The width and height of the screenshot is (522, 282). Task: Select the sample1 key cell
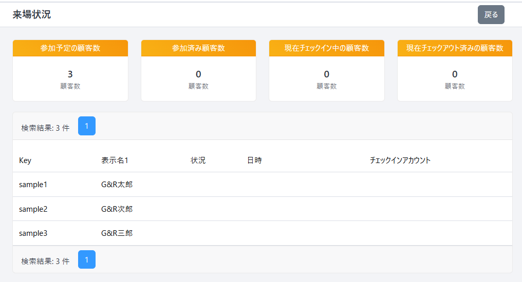point(33,185)
